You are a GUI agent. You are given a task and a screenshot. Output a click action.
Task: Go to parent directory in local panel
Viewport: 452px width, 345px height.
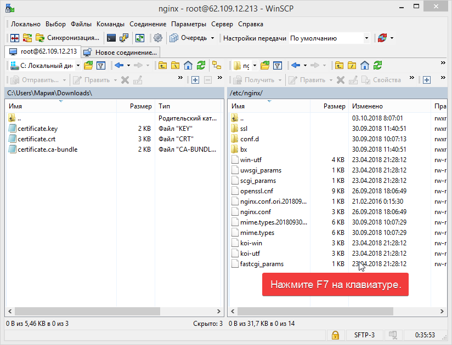tap(162, 66)
